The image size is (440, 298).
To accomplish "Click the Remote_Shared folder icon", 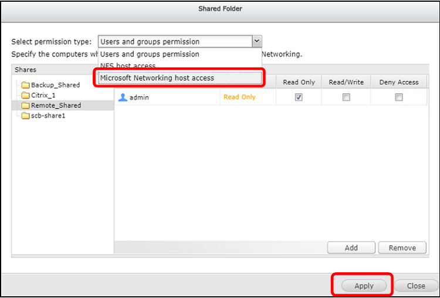I will 26,106.
